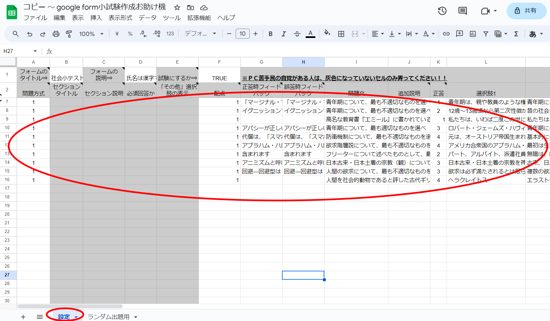Select the 設定 sheet tab
550x321 pixels.
click(64, 317)
